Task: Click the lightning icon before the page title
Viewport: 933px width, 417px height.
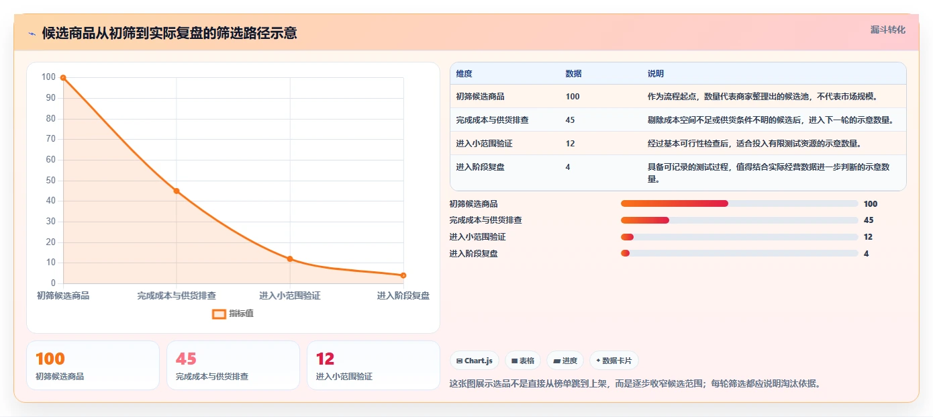Action: click(32, 33)
